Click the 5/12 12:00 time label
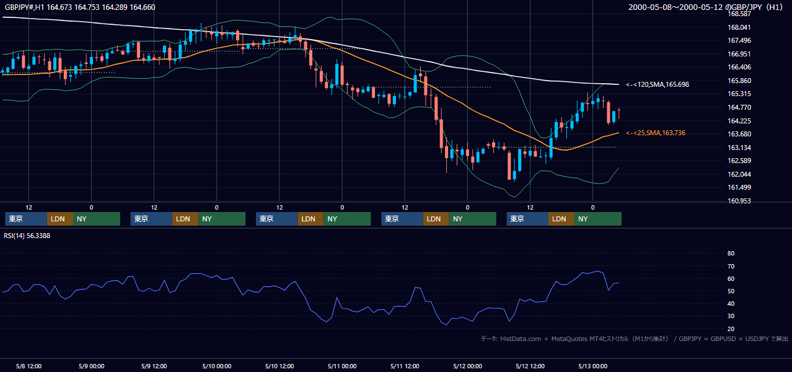This screenshot has height=372, width=792. [x=530, y=366]
